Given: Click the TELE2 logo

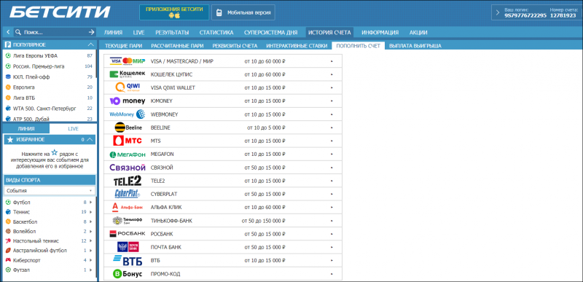Looking at the screenshot, I should [x=128, y=181].
